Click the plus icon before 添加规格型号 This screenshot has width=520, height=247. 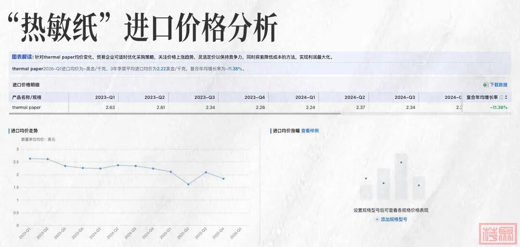point(377,219)
